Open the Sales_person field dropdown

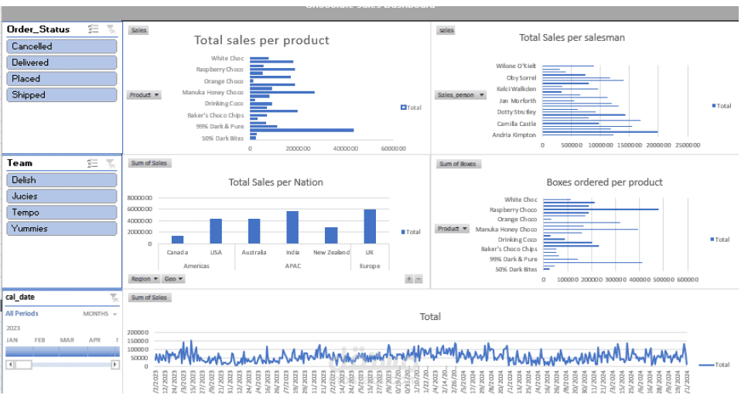[460, 95]
